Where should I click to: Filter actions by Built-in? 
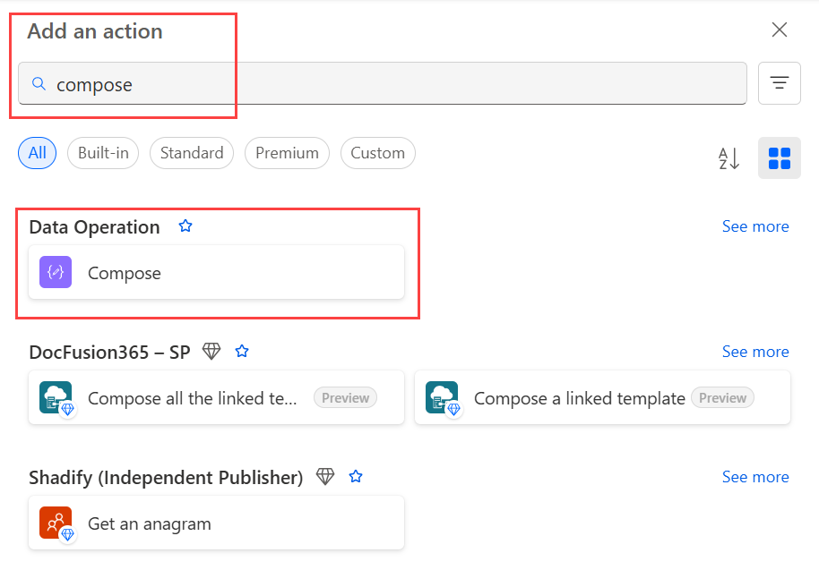click(102, 153)
